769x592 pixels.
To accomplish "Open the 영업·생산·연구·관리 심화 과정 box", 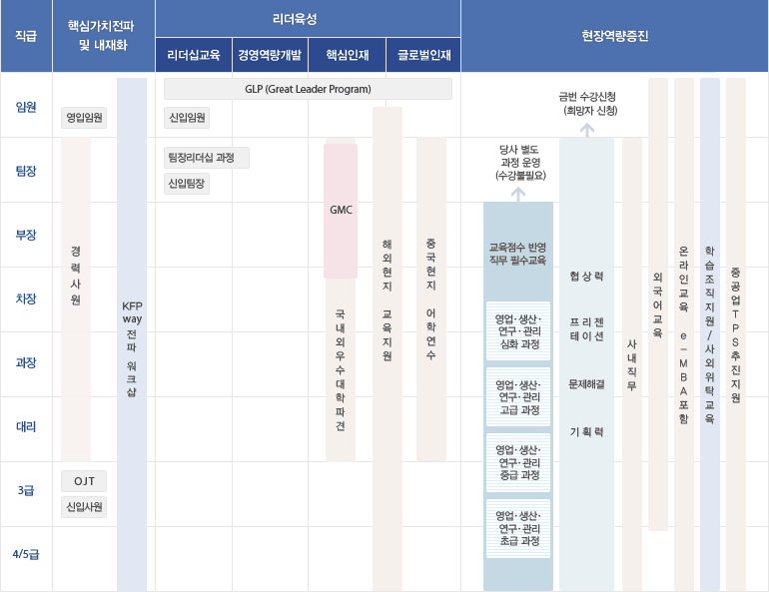I will click(x=518, y=331).
